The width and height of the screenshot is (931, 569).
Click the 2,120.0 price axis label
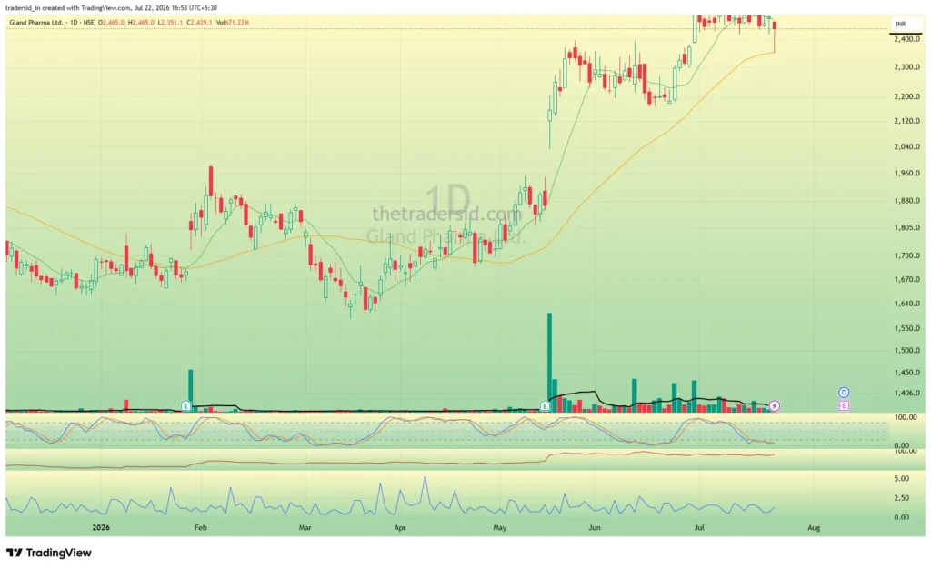click(x=906, y=121)
